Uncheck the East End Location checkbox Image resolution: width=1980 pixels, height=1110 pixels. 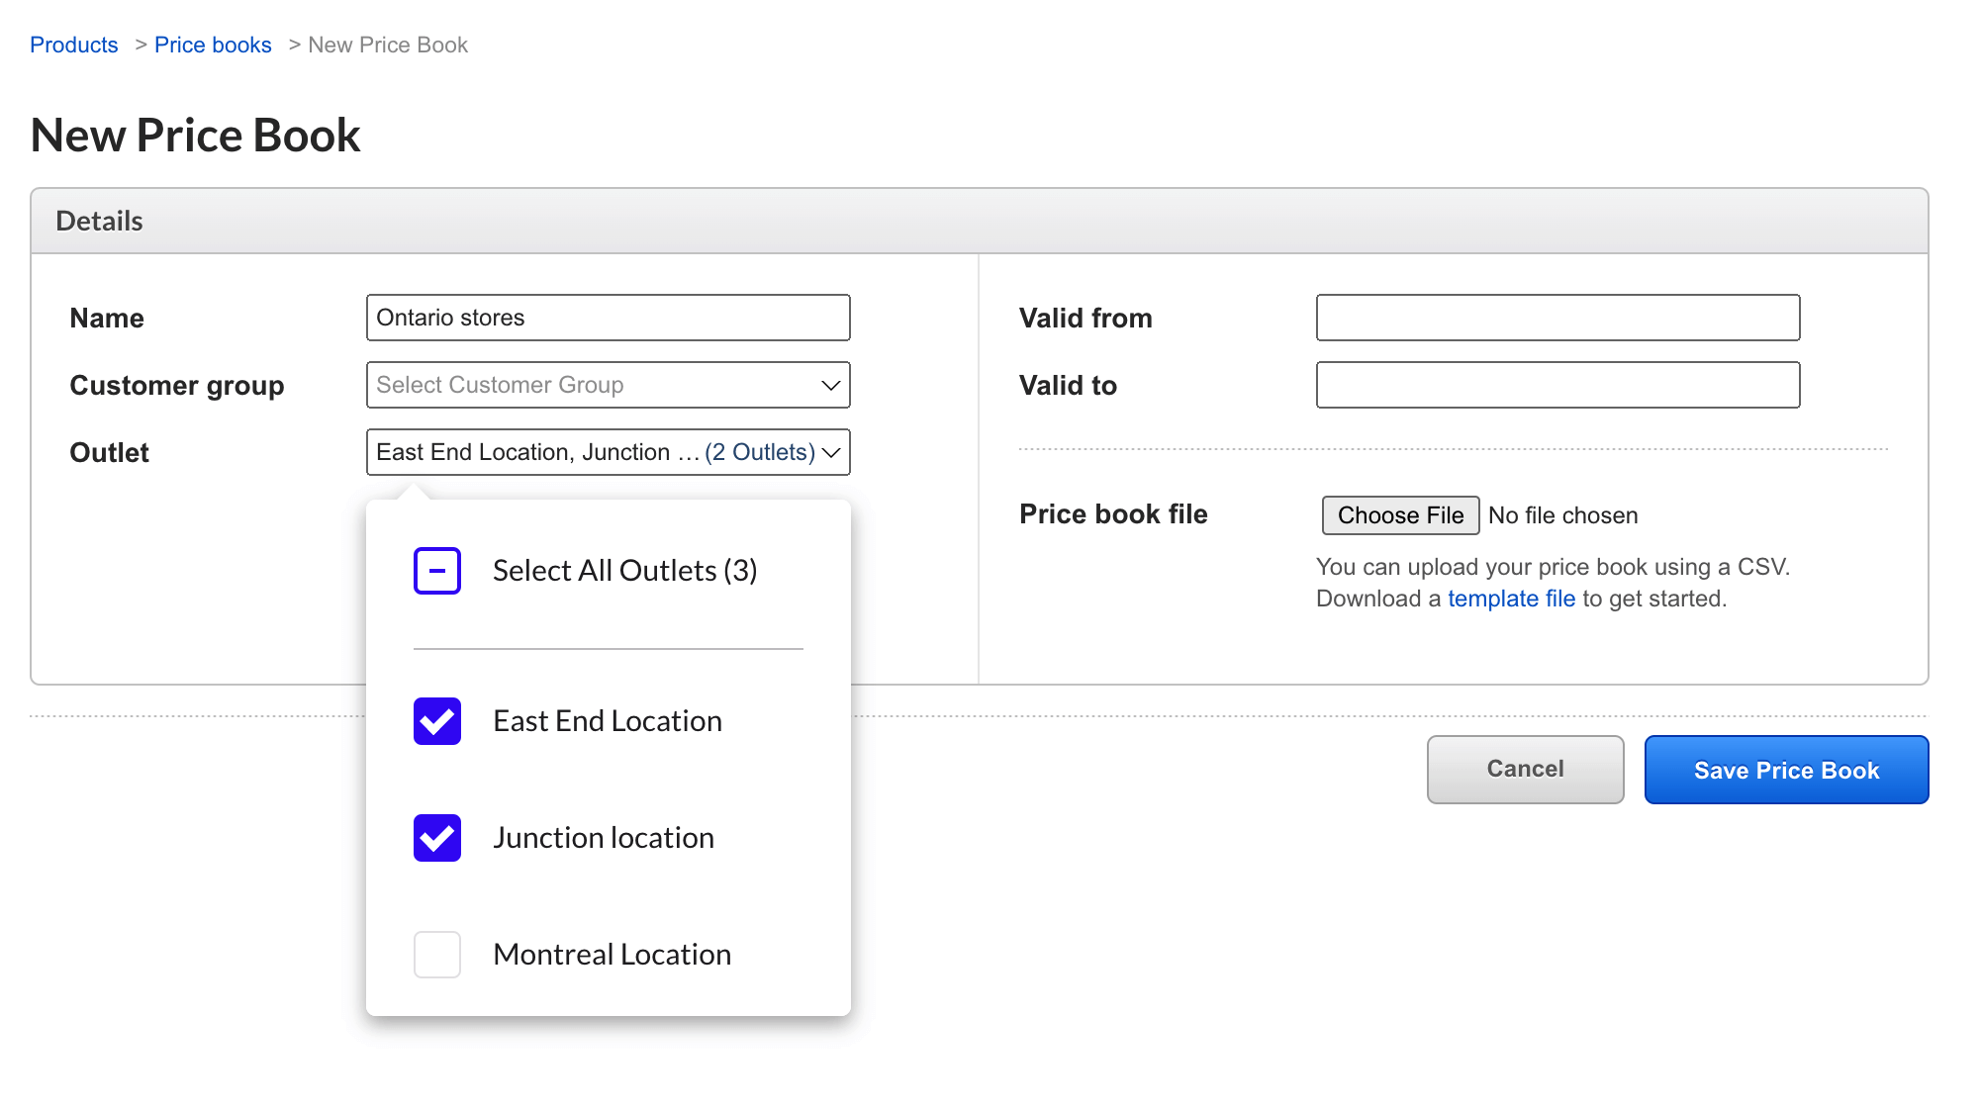(x=436, y=721)
